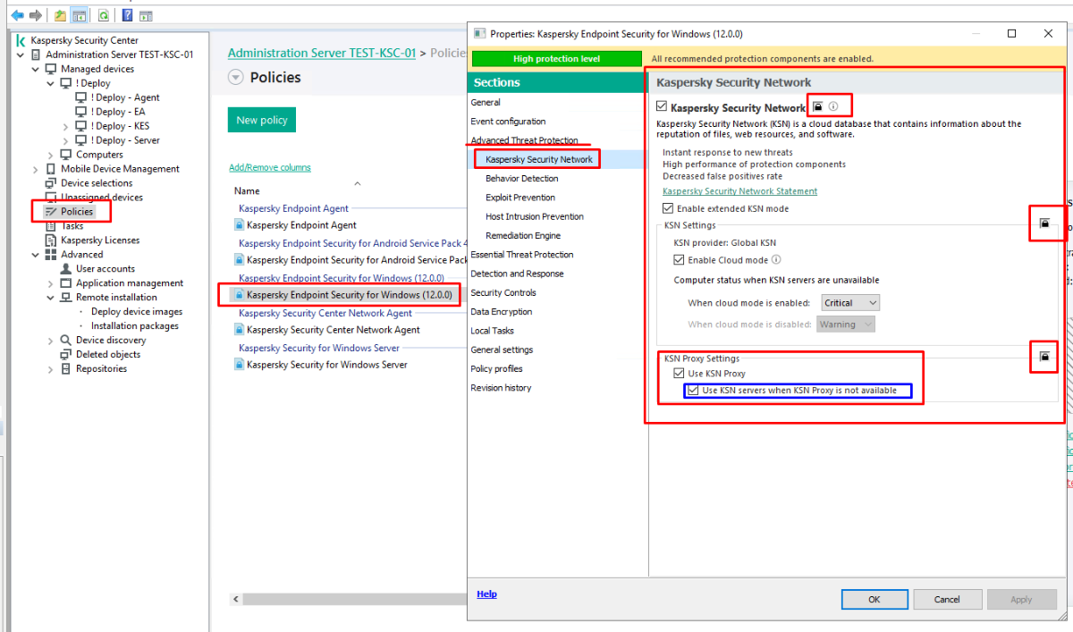Select Behavior Detection in Sections
This screenshot has height=632, width=1073.
tap(522, 179)
